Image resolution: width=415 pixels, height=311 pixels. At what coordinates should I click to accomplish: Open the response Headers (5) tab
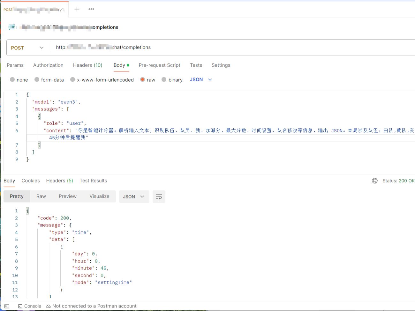tap(60, 181)
